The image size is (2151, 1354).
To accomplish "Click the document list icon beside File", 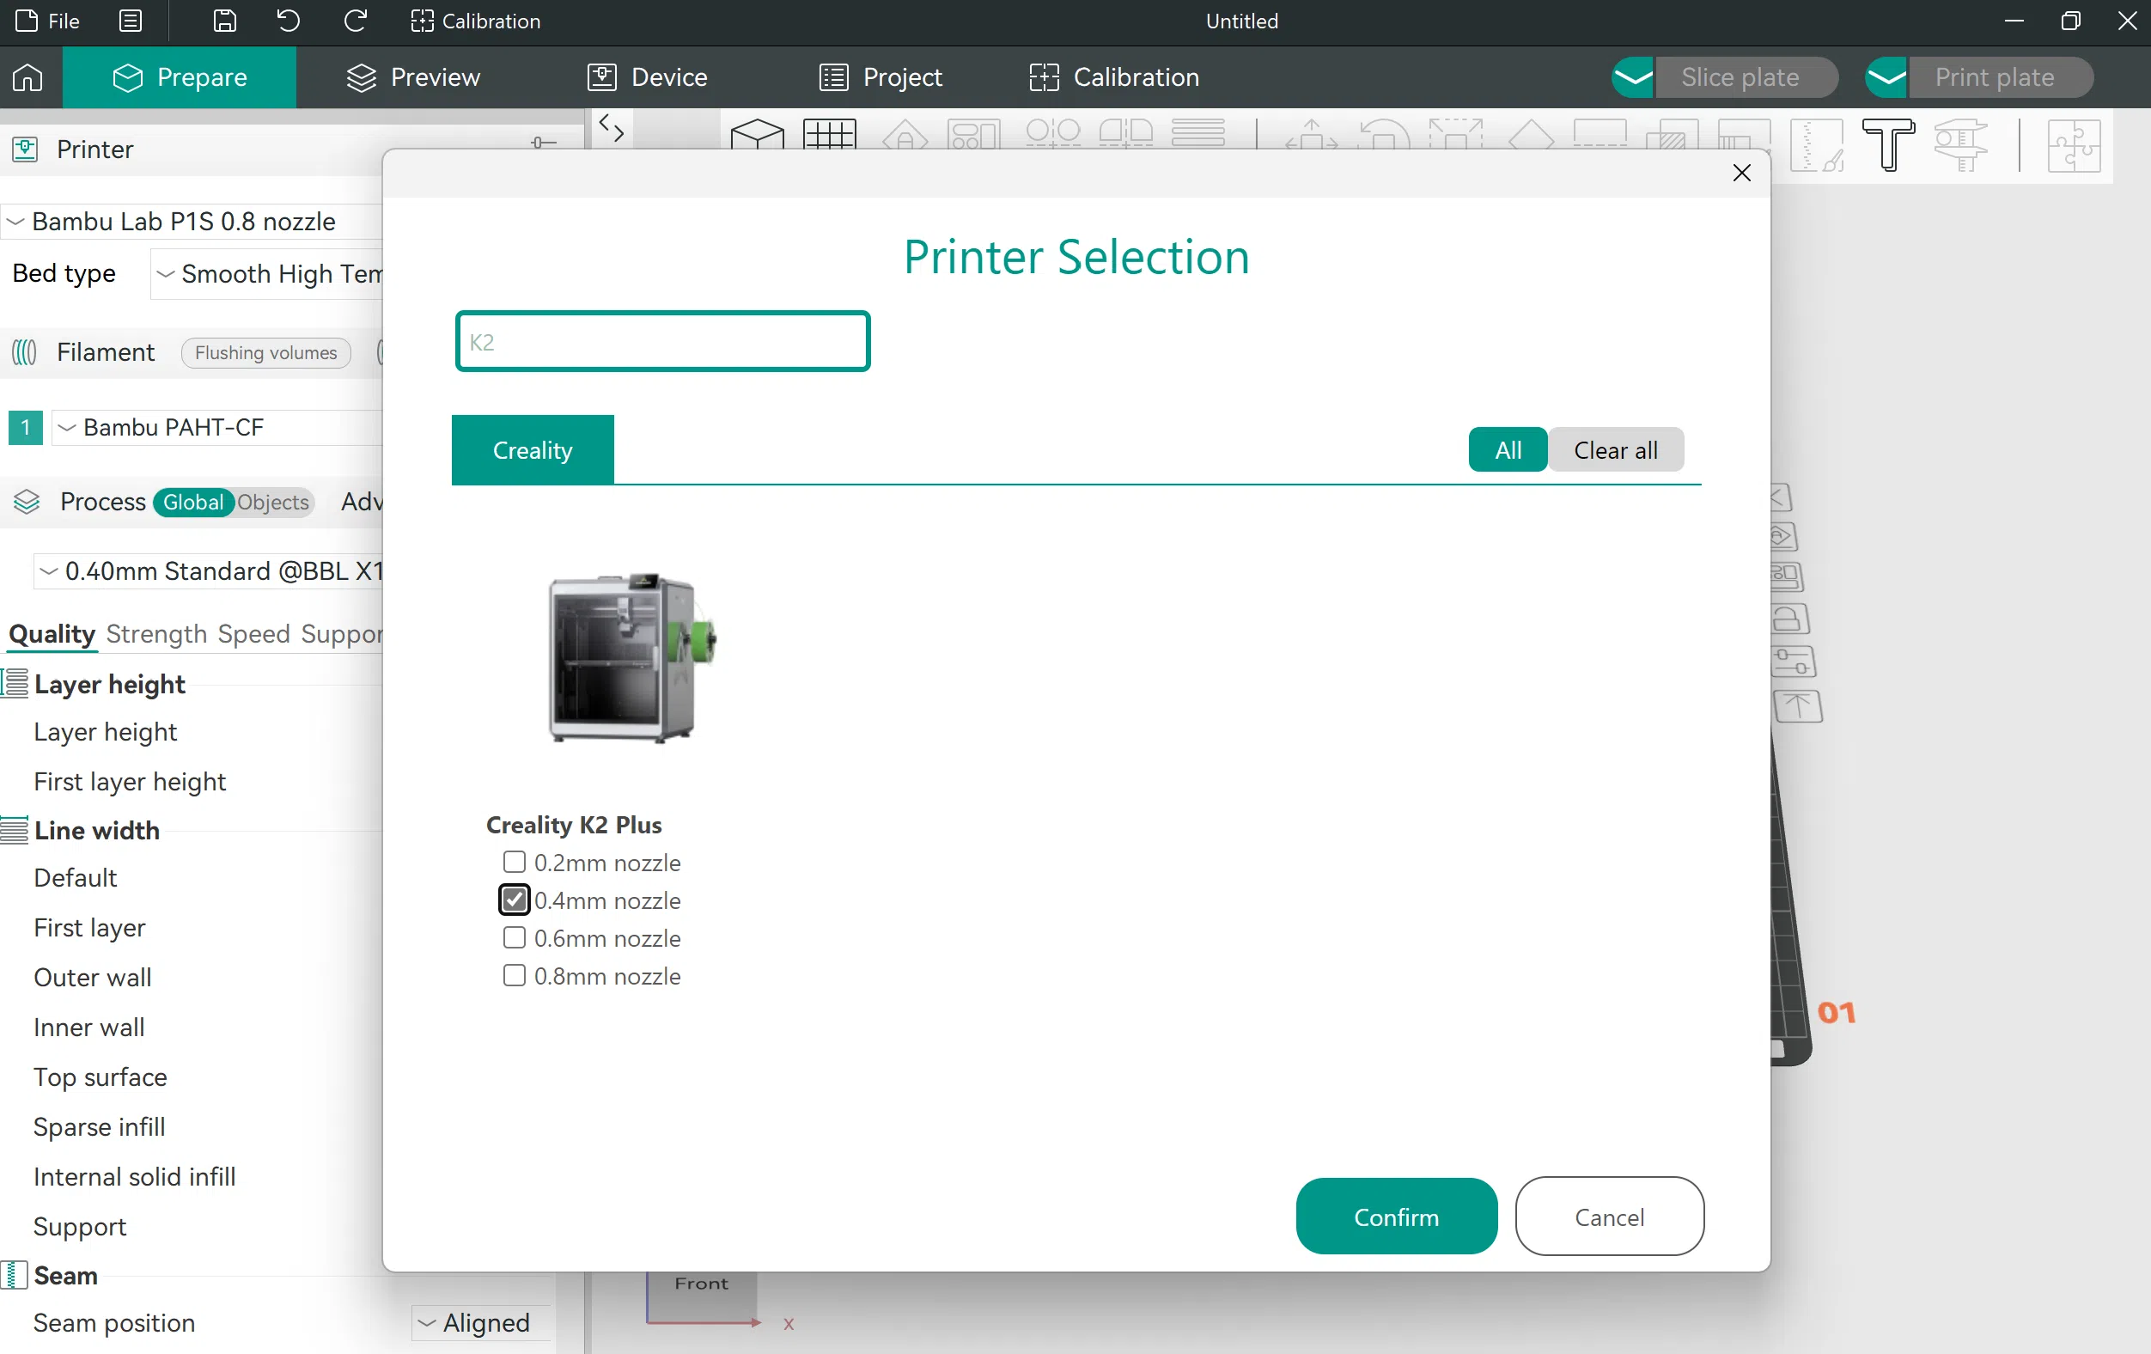I will 131,21.
